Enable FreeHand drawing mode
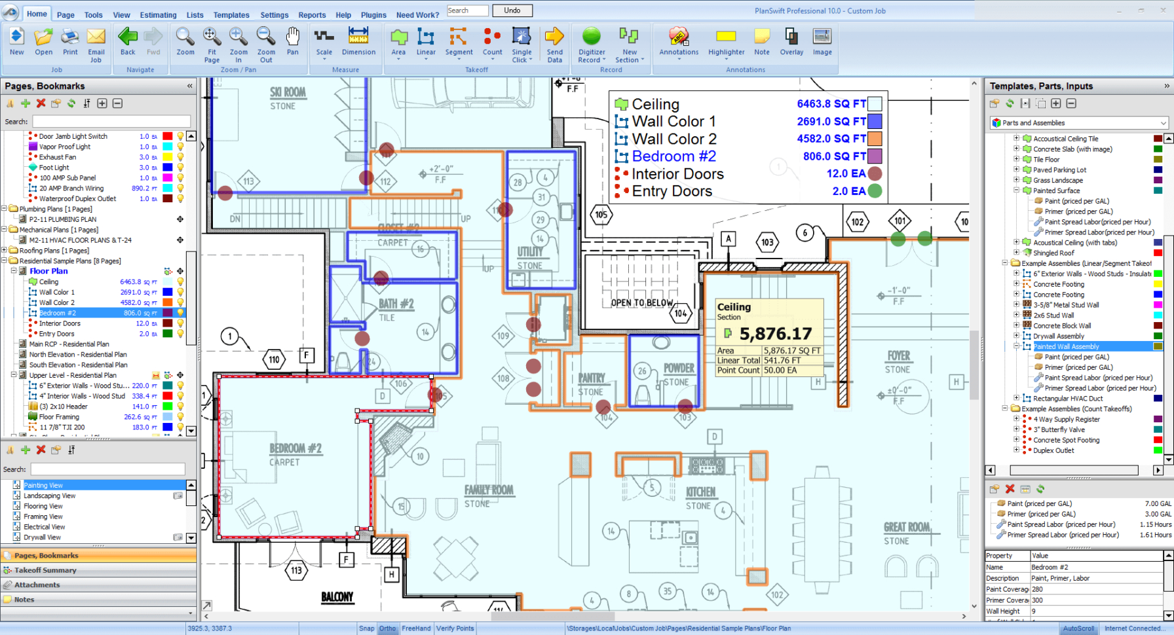The width and height of the screenshot is (1174, 635). pos(416,628)
